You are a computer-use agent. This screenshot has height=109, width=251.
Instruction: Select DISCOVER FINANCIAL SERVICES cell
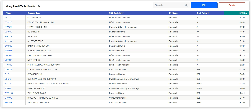tap(43, 98)
